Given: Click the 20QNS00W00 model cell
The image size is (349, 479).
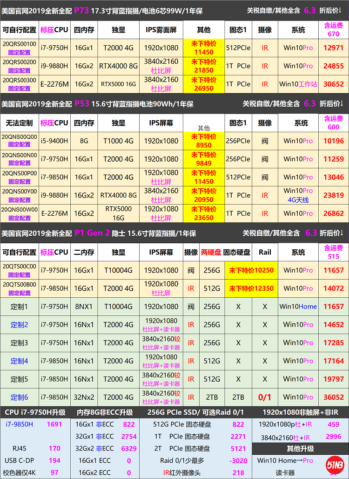Looking at the screenshot, I should click(20, 213).
